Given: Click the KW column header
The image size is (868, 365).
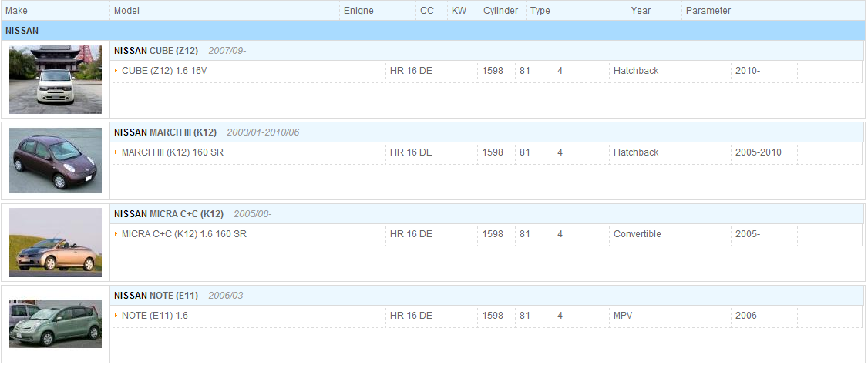Looking at the screenshot, I should coord(459,11).
